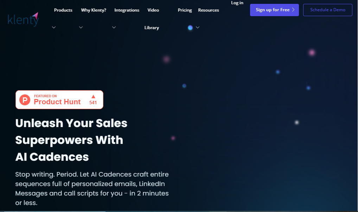Screen dimensions: 358x212
Task: Click the Klenty logo in the header
Action: click(23, 20)
